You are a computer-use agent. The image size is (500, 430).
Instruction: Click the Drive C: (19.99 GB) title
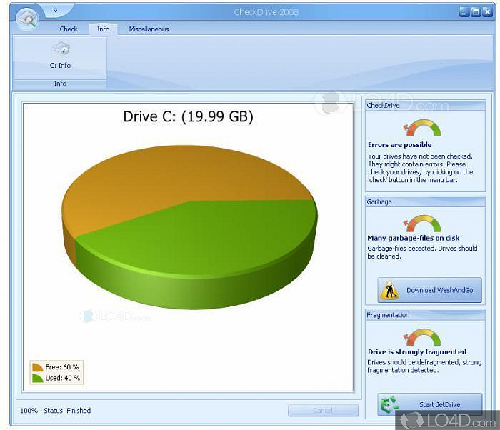tap(188, 116)
